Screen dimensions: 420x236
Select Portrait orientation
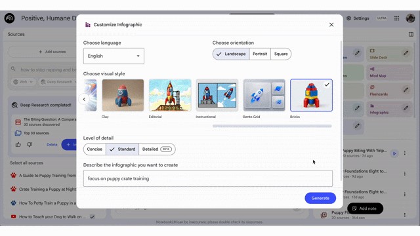(260, 54)
